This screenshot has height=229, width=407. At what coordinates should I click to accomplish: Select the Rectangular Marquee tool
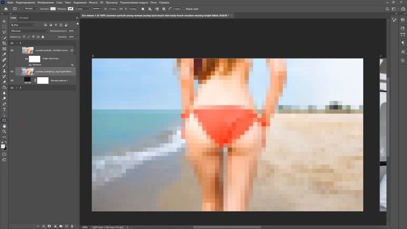(x=4, y=27)
